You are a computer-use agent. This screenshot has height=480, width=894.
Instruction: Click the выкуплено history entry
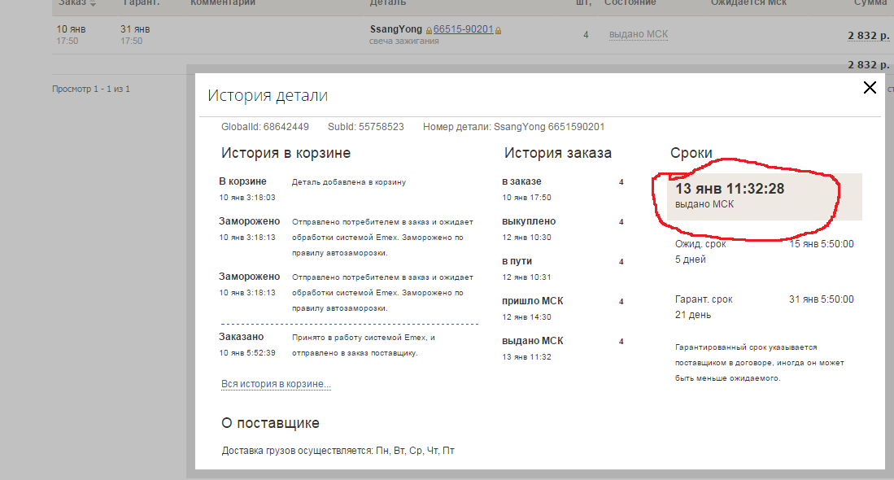528,221
